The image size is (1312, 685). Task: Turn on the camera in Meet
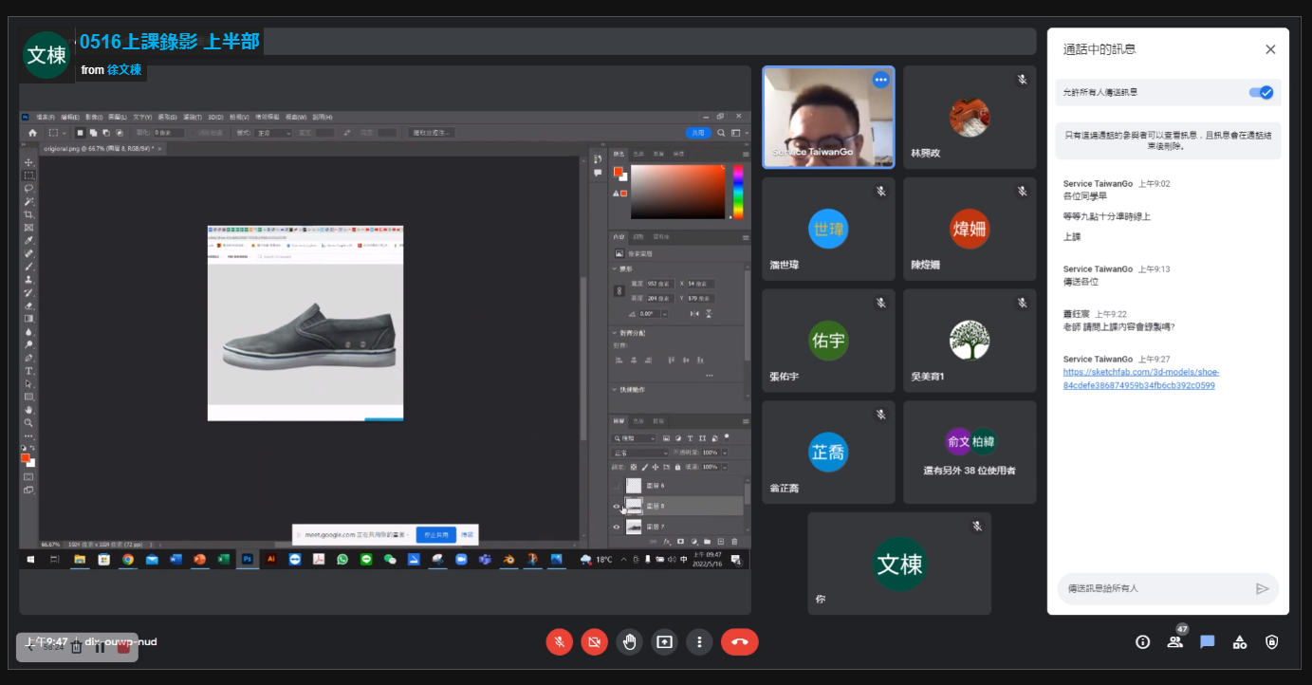[595, 642]
